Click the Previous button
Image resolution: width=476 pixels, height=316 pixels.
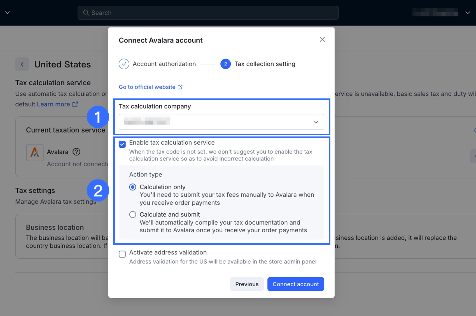[247, 284]
